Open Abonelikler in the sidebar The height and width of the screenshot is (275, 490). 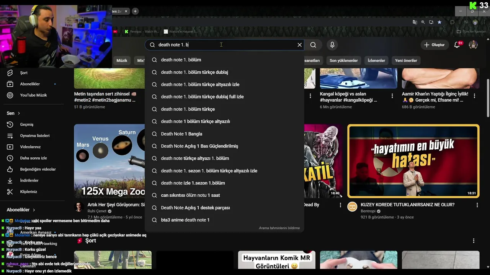point(30,84)
